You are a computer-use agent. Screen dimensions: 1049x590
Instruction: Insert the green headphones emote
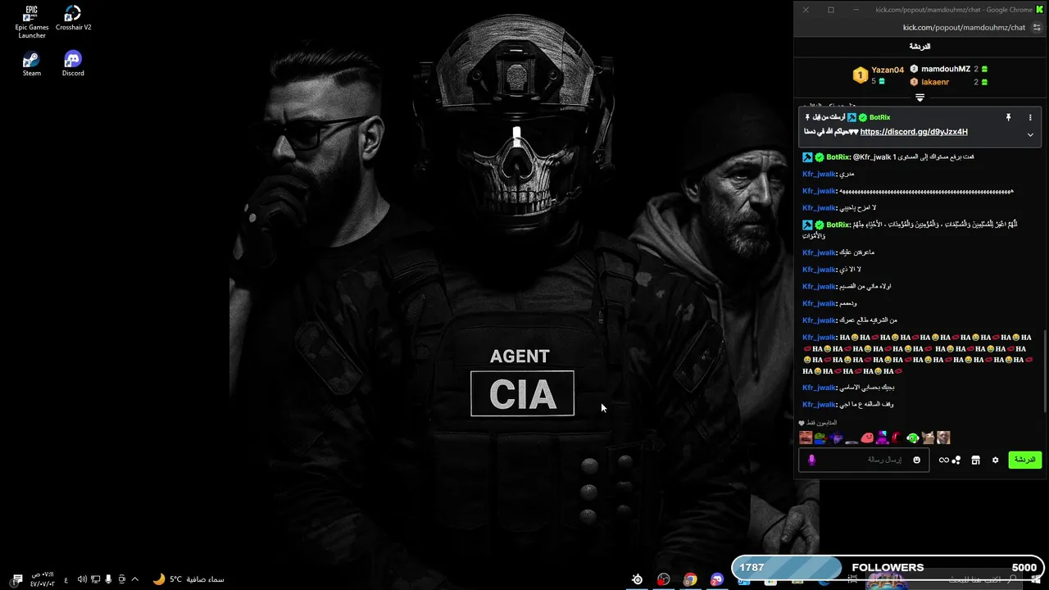912,438
